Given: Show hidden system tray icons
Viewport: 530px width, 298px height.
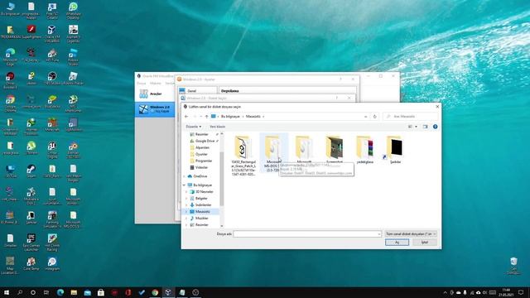Looking at the screenshot, I should (x=445, y=292).
